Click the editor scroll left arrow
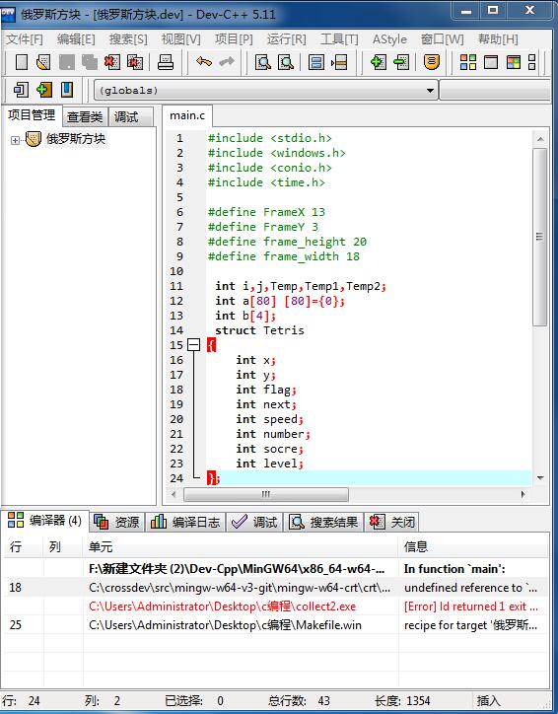This screenshot has width=558, height=714. click(174, 494)
